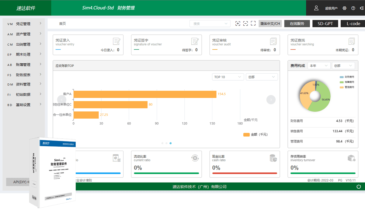Toggle 管理费用 legend item in pie chart
This screenshot has width=365, height=213.
click(x=347, y=87)
